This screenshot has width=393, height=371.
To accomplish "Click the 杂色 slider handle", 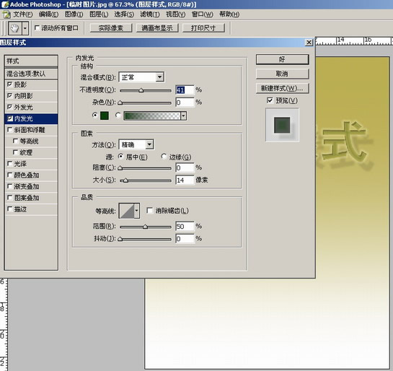I will pyautogui.click(x=120, y=102).
